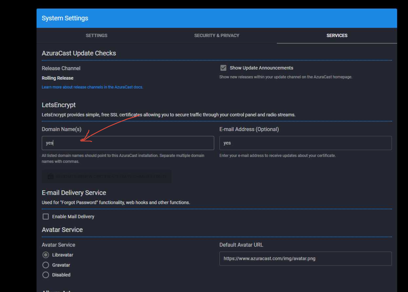The image size is (408, 292).
Task: Open the Security & Privacy tab
Action: point(216,35)
